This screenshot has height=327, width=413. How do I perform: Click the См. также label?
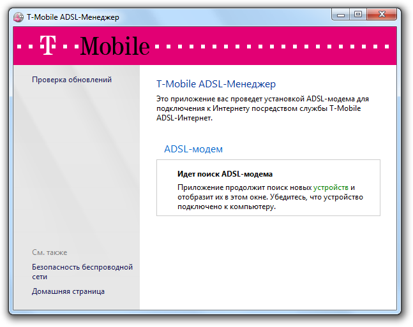pos(50,252)
